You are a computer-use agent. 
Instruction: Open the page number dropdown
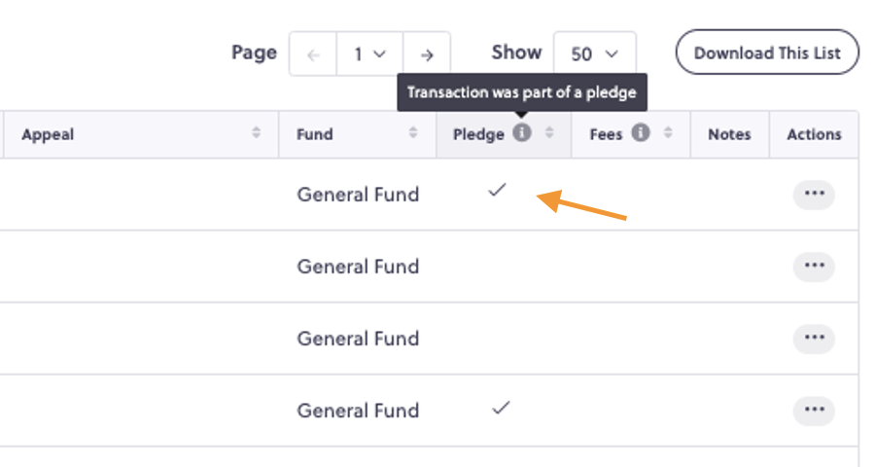[370, 54]
